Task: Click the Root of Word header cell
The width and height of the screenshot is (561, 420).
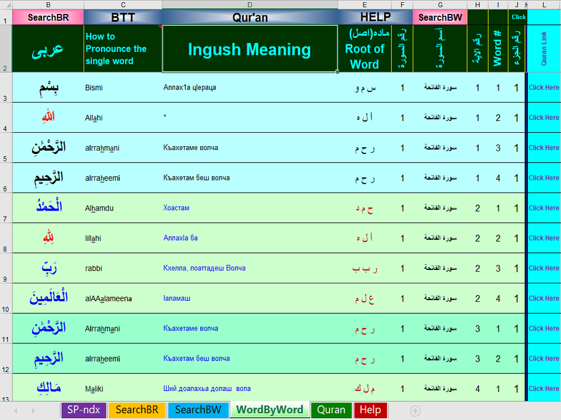Action: tap(365, 49)
